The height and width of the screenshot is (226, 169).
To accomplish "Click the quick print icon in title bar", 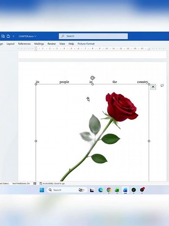I will coord(8,36).
